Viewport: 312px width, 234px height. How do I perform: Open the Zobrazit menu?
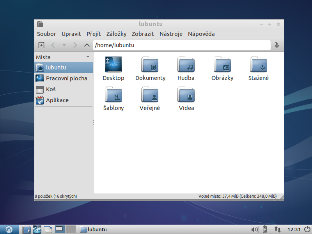(143, 34)
